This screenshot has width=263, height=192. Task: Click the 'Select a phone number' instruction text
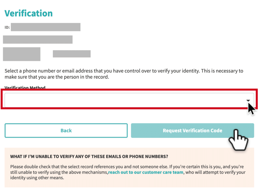click(124, 74)
